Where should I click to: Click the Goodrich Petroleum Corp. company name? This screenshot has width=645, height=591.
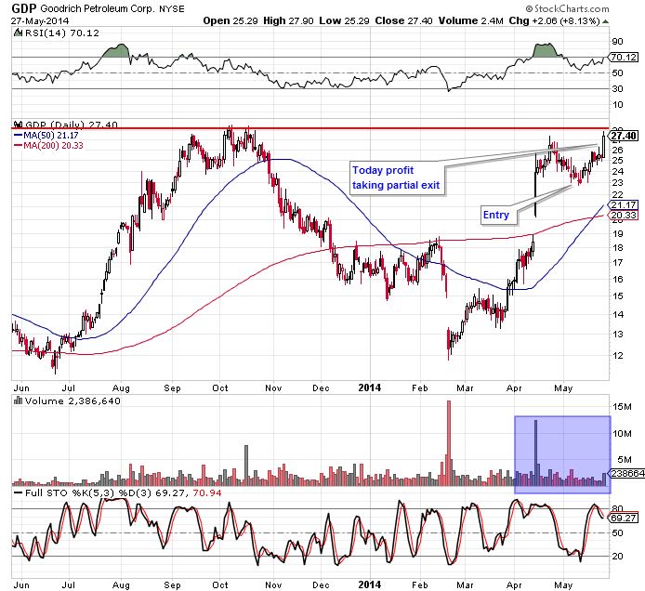[96, 8]
